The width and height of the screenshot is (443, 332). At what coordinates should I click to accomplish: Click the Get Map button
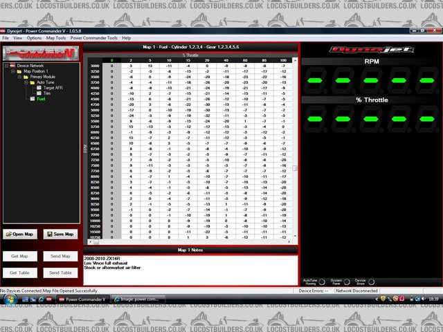tap(20, 256)
